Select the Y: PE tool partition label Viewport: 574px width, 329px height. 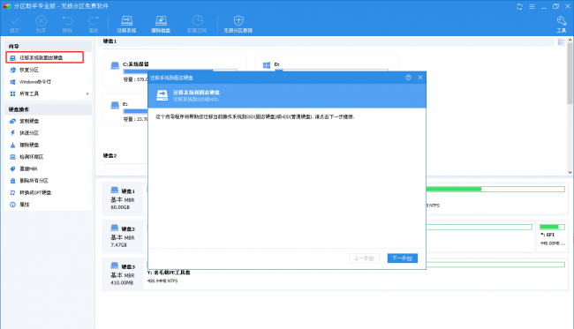(169, 273)
